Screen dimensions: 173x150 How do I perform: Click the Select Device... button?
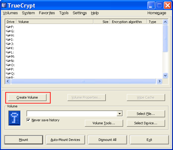146,123
